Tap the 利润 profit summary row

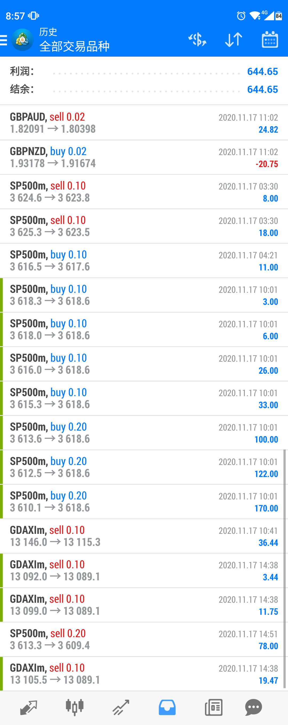(144, 72)
